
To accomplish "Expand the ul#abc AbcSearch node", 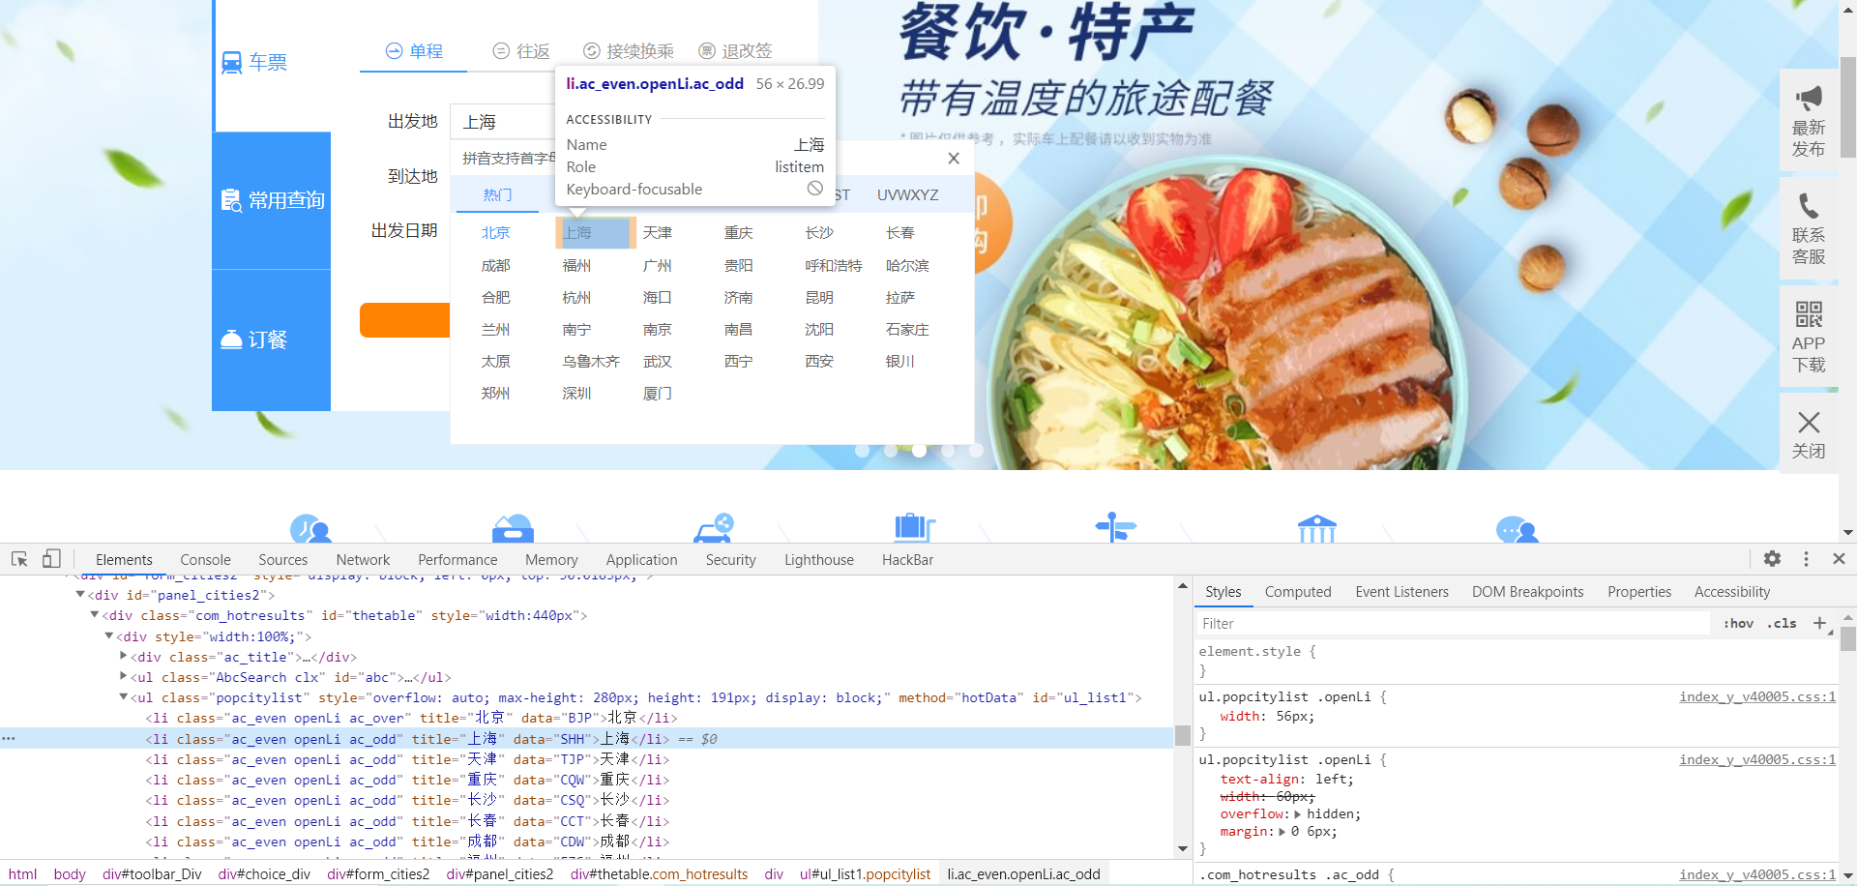I will [x=124, y=676].
